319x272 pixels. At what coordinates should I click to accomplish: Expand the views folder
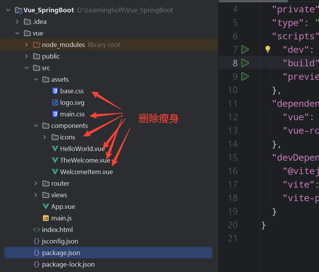[35, 195]
